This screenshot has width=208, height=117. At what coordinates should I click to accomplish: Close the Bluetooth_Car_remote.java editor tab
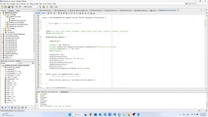[178, 10]
